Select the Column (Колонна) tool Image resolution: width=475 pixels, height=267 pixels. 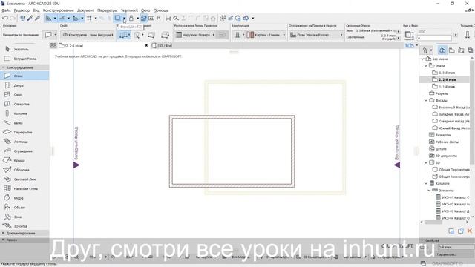(x=24, y=113)
